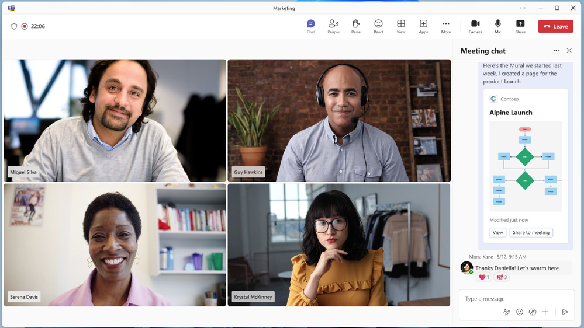Click 'Thanks Daniella! Let's swarm here.' message

pos(518,268)
